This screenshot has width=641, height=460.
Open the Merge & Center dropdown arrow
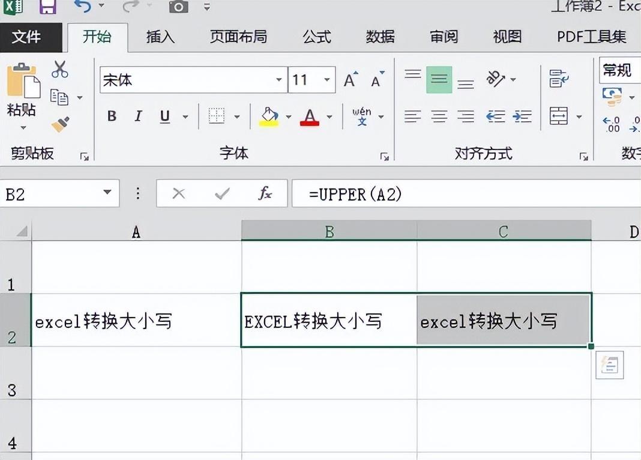click(x=579, y=117)
